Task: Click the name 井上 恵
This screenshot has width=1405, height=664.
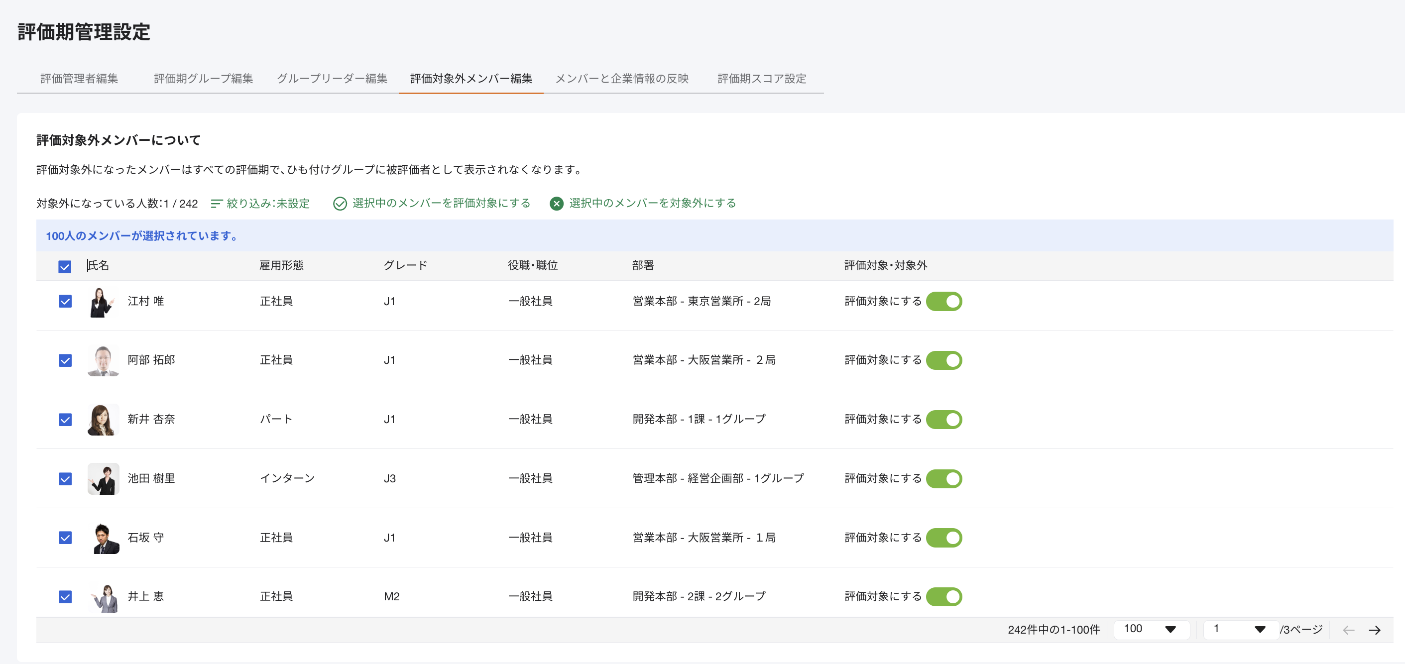Action: point(145,597)
